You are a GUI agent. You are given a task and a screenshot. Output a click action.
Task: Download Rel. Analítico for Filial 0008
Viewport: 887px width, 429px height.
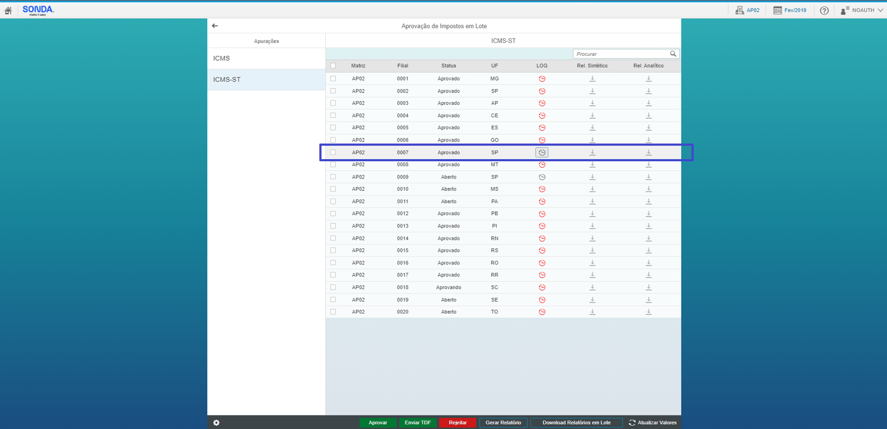648,165
